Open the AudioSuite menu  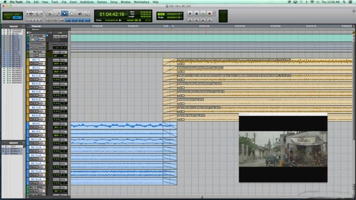[87, 2]
